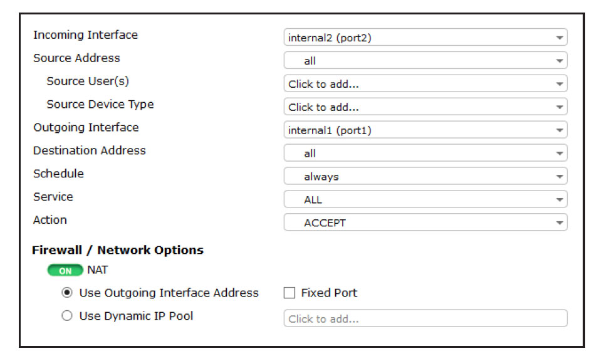This screenshot has height=361, width=599.
Task: Enable the Fixed Port checkbox
Action: coord(289,293)
